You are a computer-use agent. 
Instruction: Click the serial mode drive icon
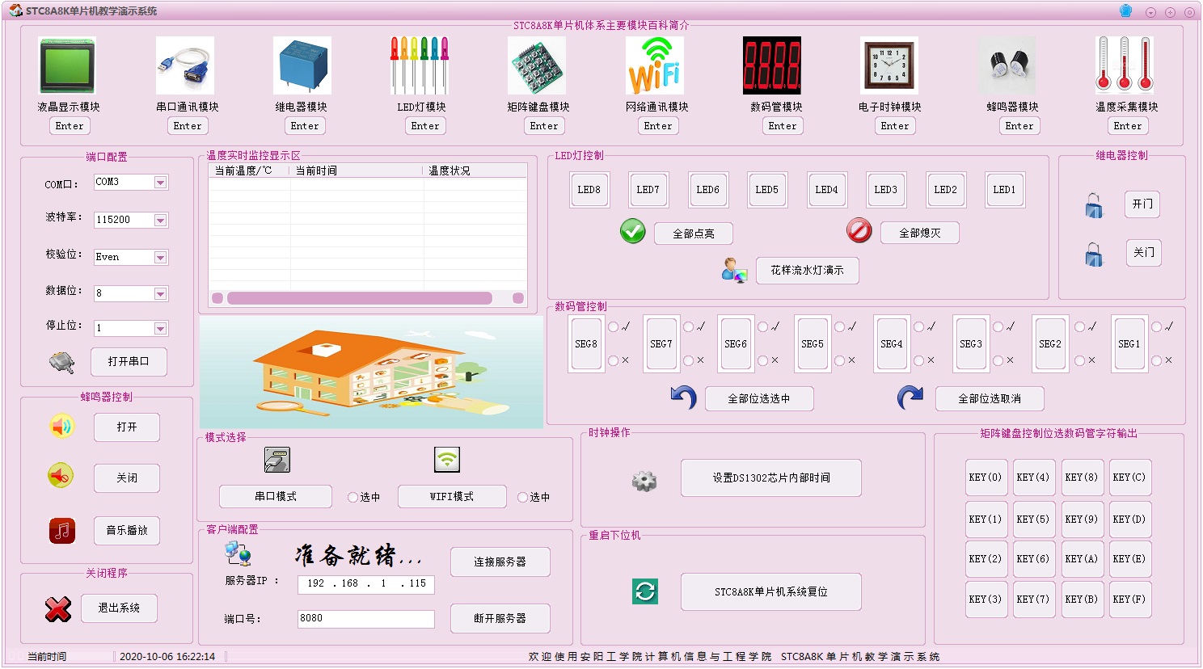[x=277, y=460]
